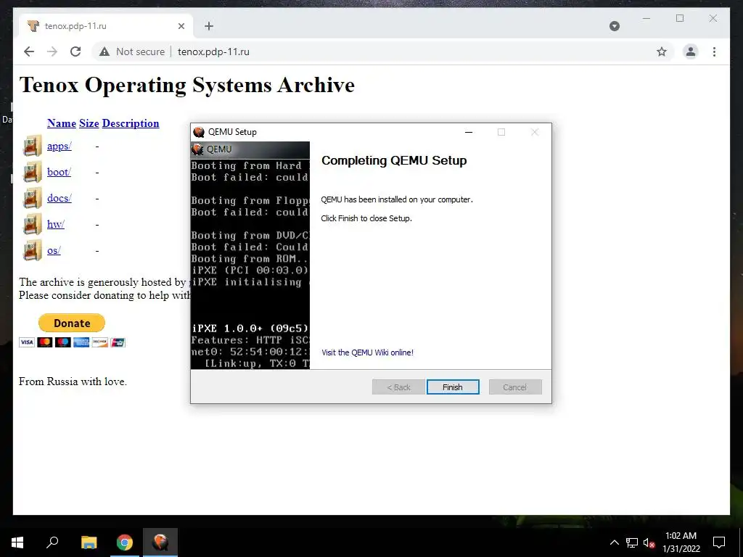
Task: Reload the tenox.pdp-11.ru page
Action: 75,51
